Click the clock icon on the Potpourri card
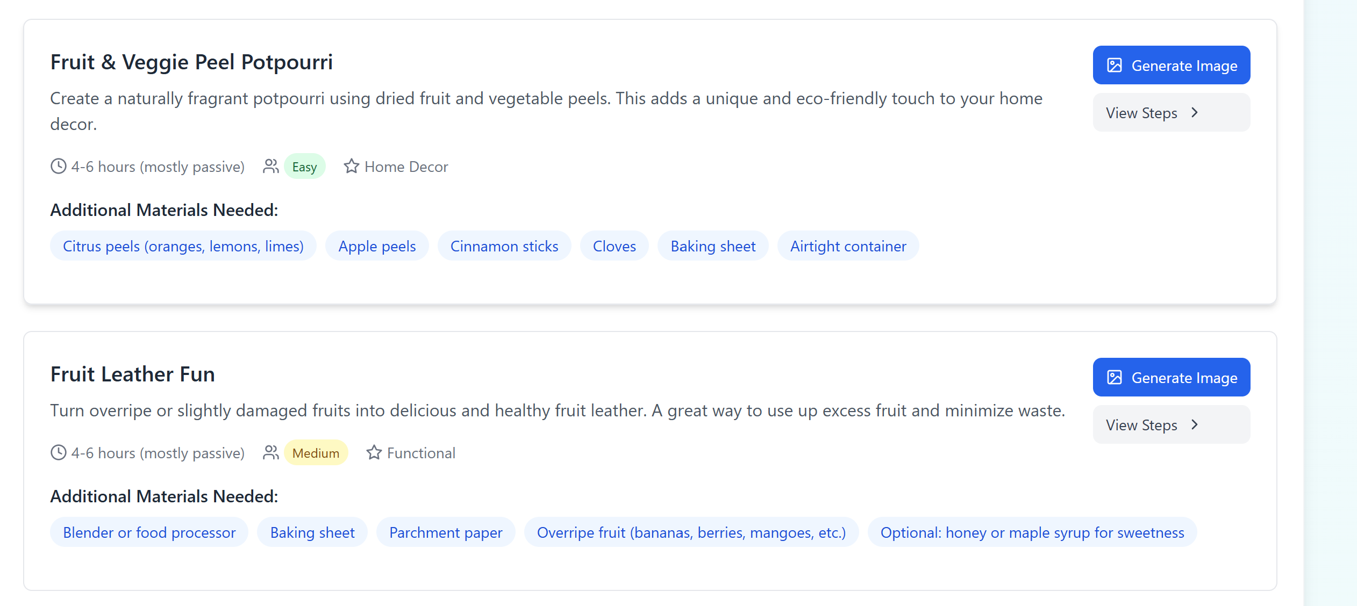Image resolution: width=1357 pixels, height=606 pixels. (58, 167)
